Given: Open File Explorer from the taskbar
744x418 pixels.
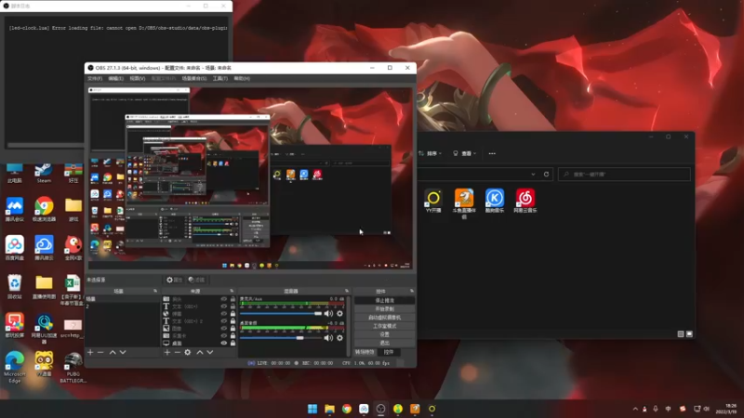Looking at the screenshot, I should coord(329,409).
